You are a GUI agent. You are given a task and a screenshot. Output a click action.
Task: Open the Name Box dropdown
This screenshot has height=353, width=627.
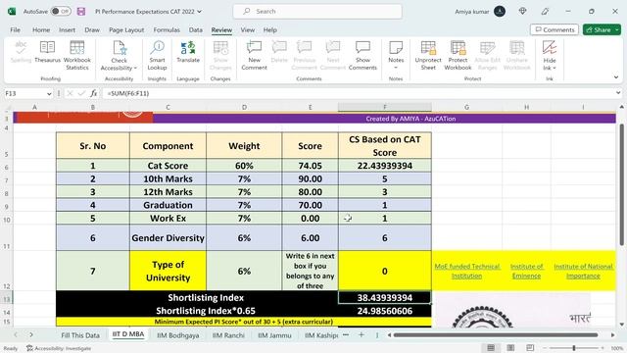[x=49, y=94]
